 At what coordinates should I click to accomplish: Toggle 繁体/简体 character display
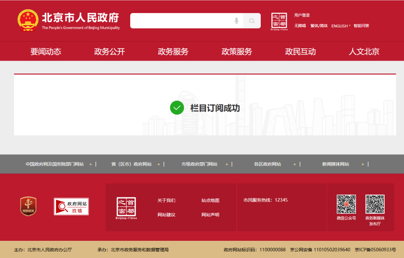pyautogui.click(x=319, y=26)
